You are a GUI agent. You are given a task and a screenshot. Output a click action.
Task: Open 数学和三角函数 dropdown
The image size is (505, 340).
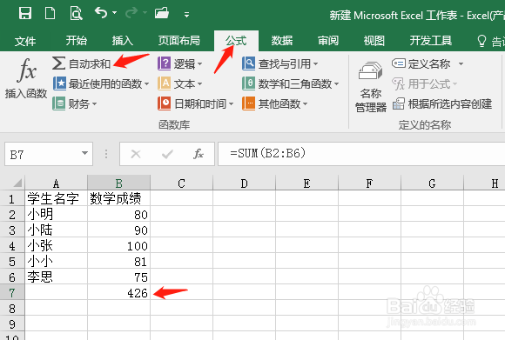coord(291,83)
